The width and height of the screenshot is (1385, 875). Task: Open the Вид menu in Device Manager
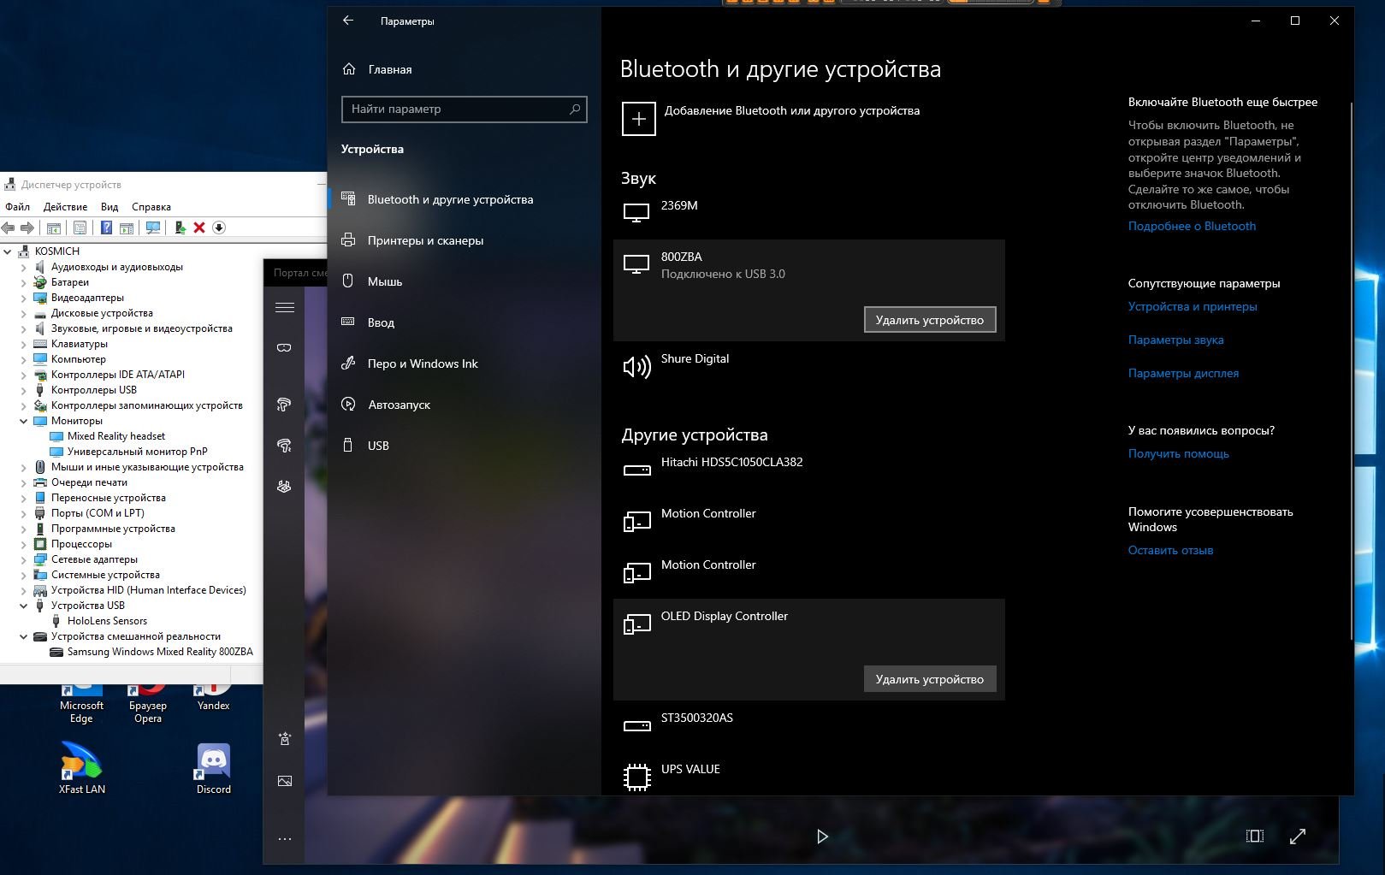point(109,206)
